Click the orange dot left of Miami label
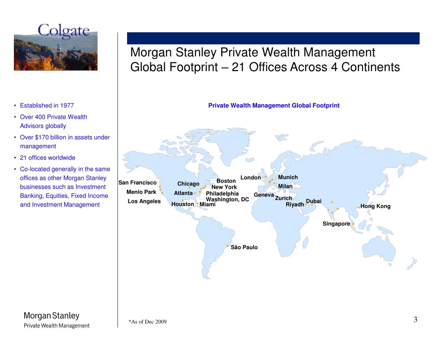This screenshot has width=444, height=343. (198, 204)
